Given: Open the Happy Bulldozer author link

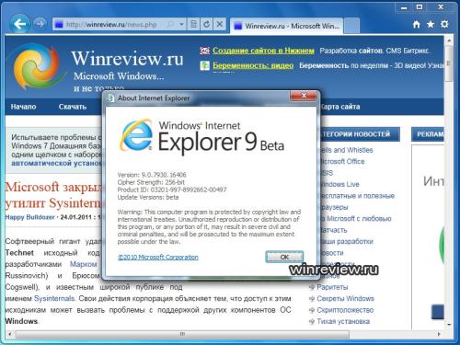Looking at the screenshot, I should (29, 217).
